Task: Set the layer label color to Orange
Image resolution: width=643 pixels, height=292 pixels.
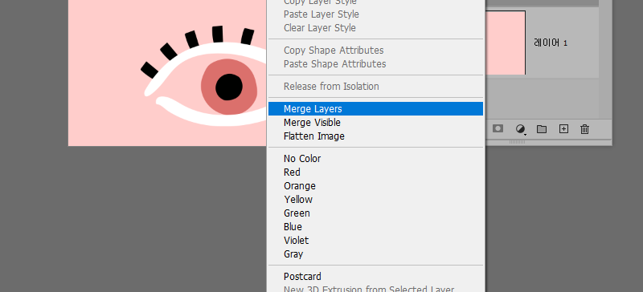Action: click(x=375, y=186)
